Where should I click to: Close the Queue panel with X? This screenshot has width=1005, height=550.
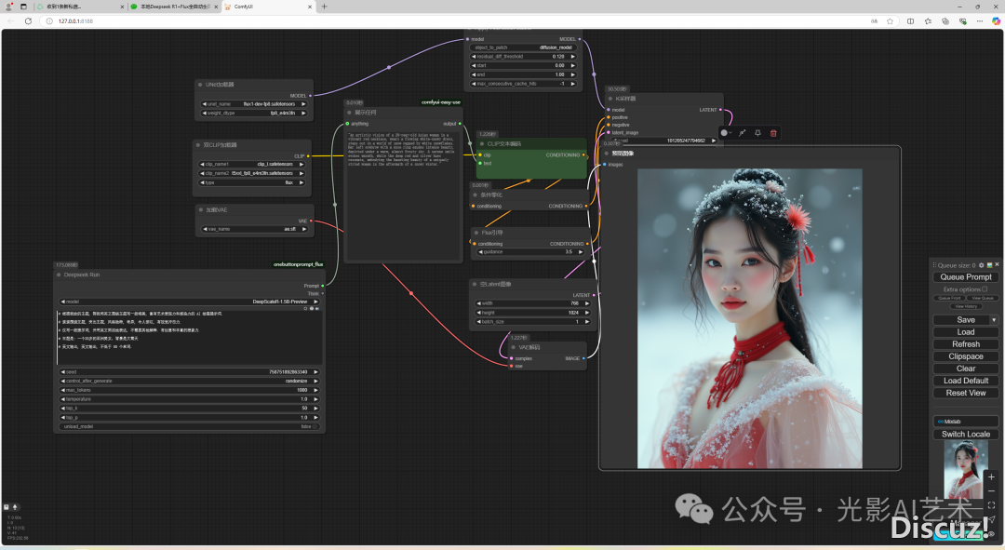tap(997, 264)
